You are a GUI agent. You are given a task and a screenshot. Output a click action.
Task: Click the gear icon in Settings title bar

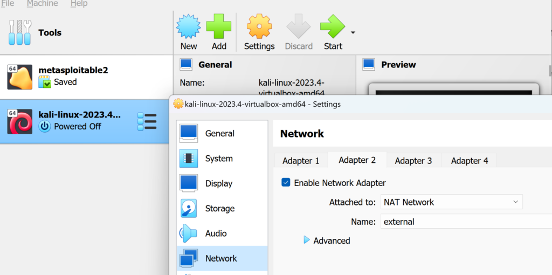point(179,104)
